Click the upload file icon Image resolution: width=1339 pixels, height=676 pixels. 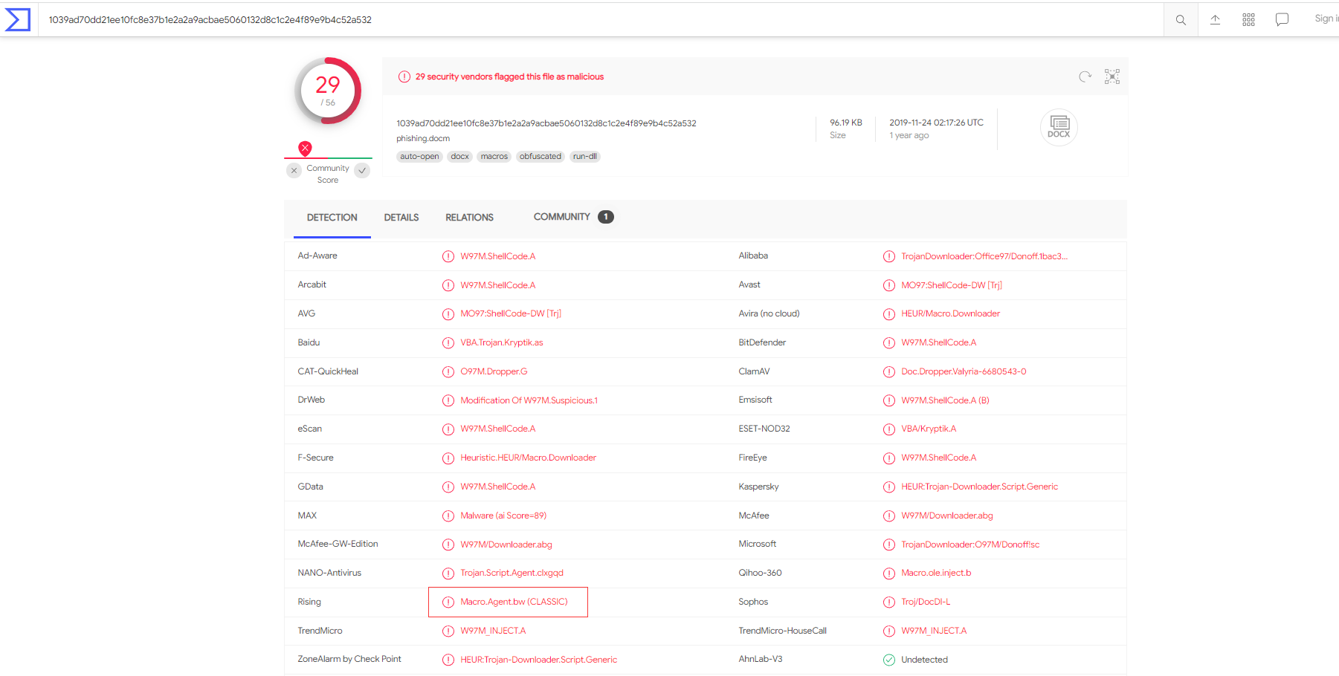coord(1215,20)
